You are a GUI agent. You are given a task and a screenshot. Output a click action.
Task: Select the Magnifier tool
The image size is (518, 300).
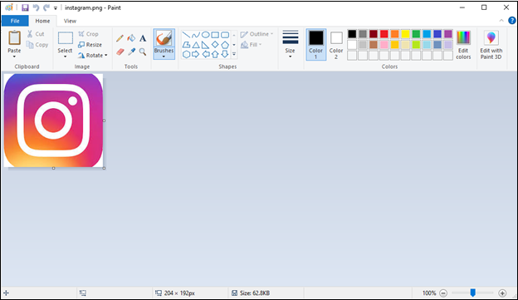pos(143,52)
